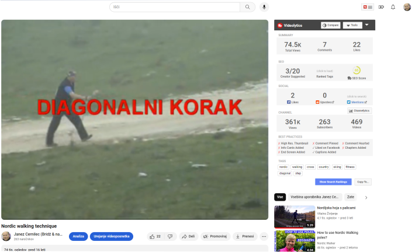412x252 pixels.
Task: Click the Show Search Rankings button
Action: click(x=333, y=182)
